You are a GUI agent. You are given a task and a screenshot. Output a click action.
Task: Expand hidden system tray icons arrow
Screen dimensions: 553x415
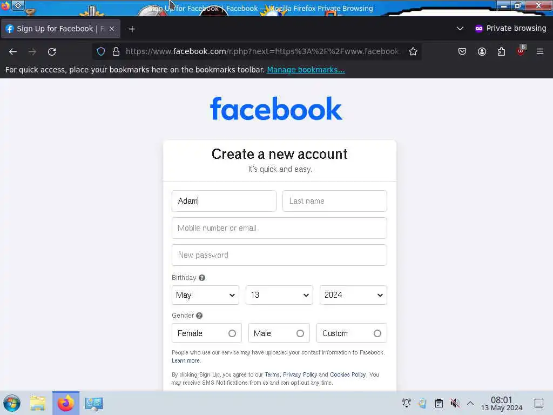(x=470, y=403)
